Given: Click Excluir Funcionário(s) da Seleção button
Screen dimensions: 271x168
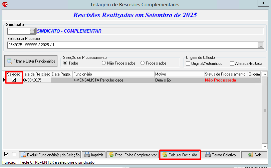Looking at the screenshot, I should pyautogui.click(x=50, y=155).
